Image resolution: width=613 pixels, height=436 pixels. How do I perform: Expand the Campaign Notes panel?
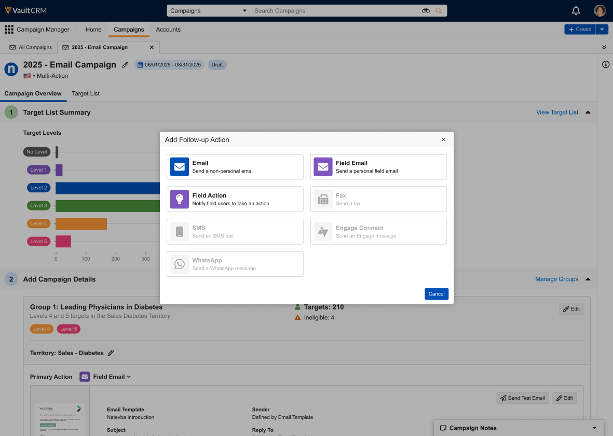[594, 428]
